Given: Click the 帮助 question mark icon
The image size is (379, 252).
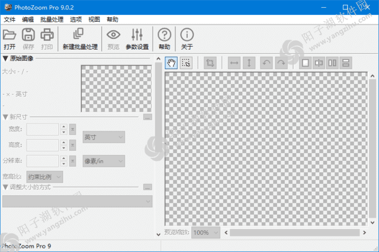Looking at the screenshot, I should pos(165,38).
